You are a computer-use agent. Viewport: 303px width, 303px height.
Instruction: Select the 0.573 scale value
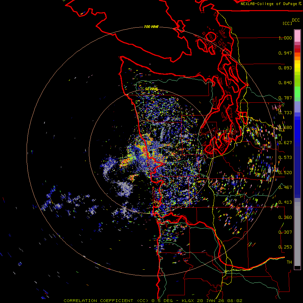(x=285, y=158)
